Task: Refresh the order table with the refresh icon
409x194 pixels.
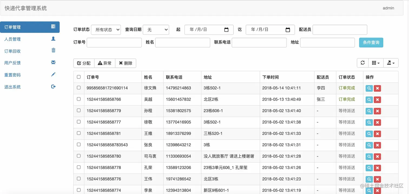Action: [x=362, y=63]
